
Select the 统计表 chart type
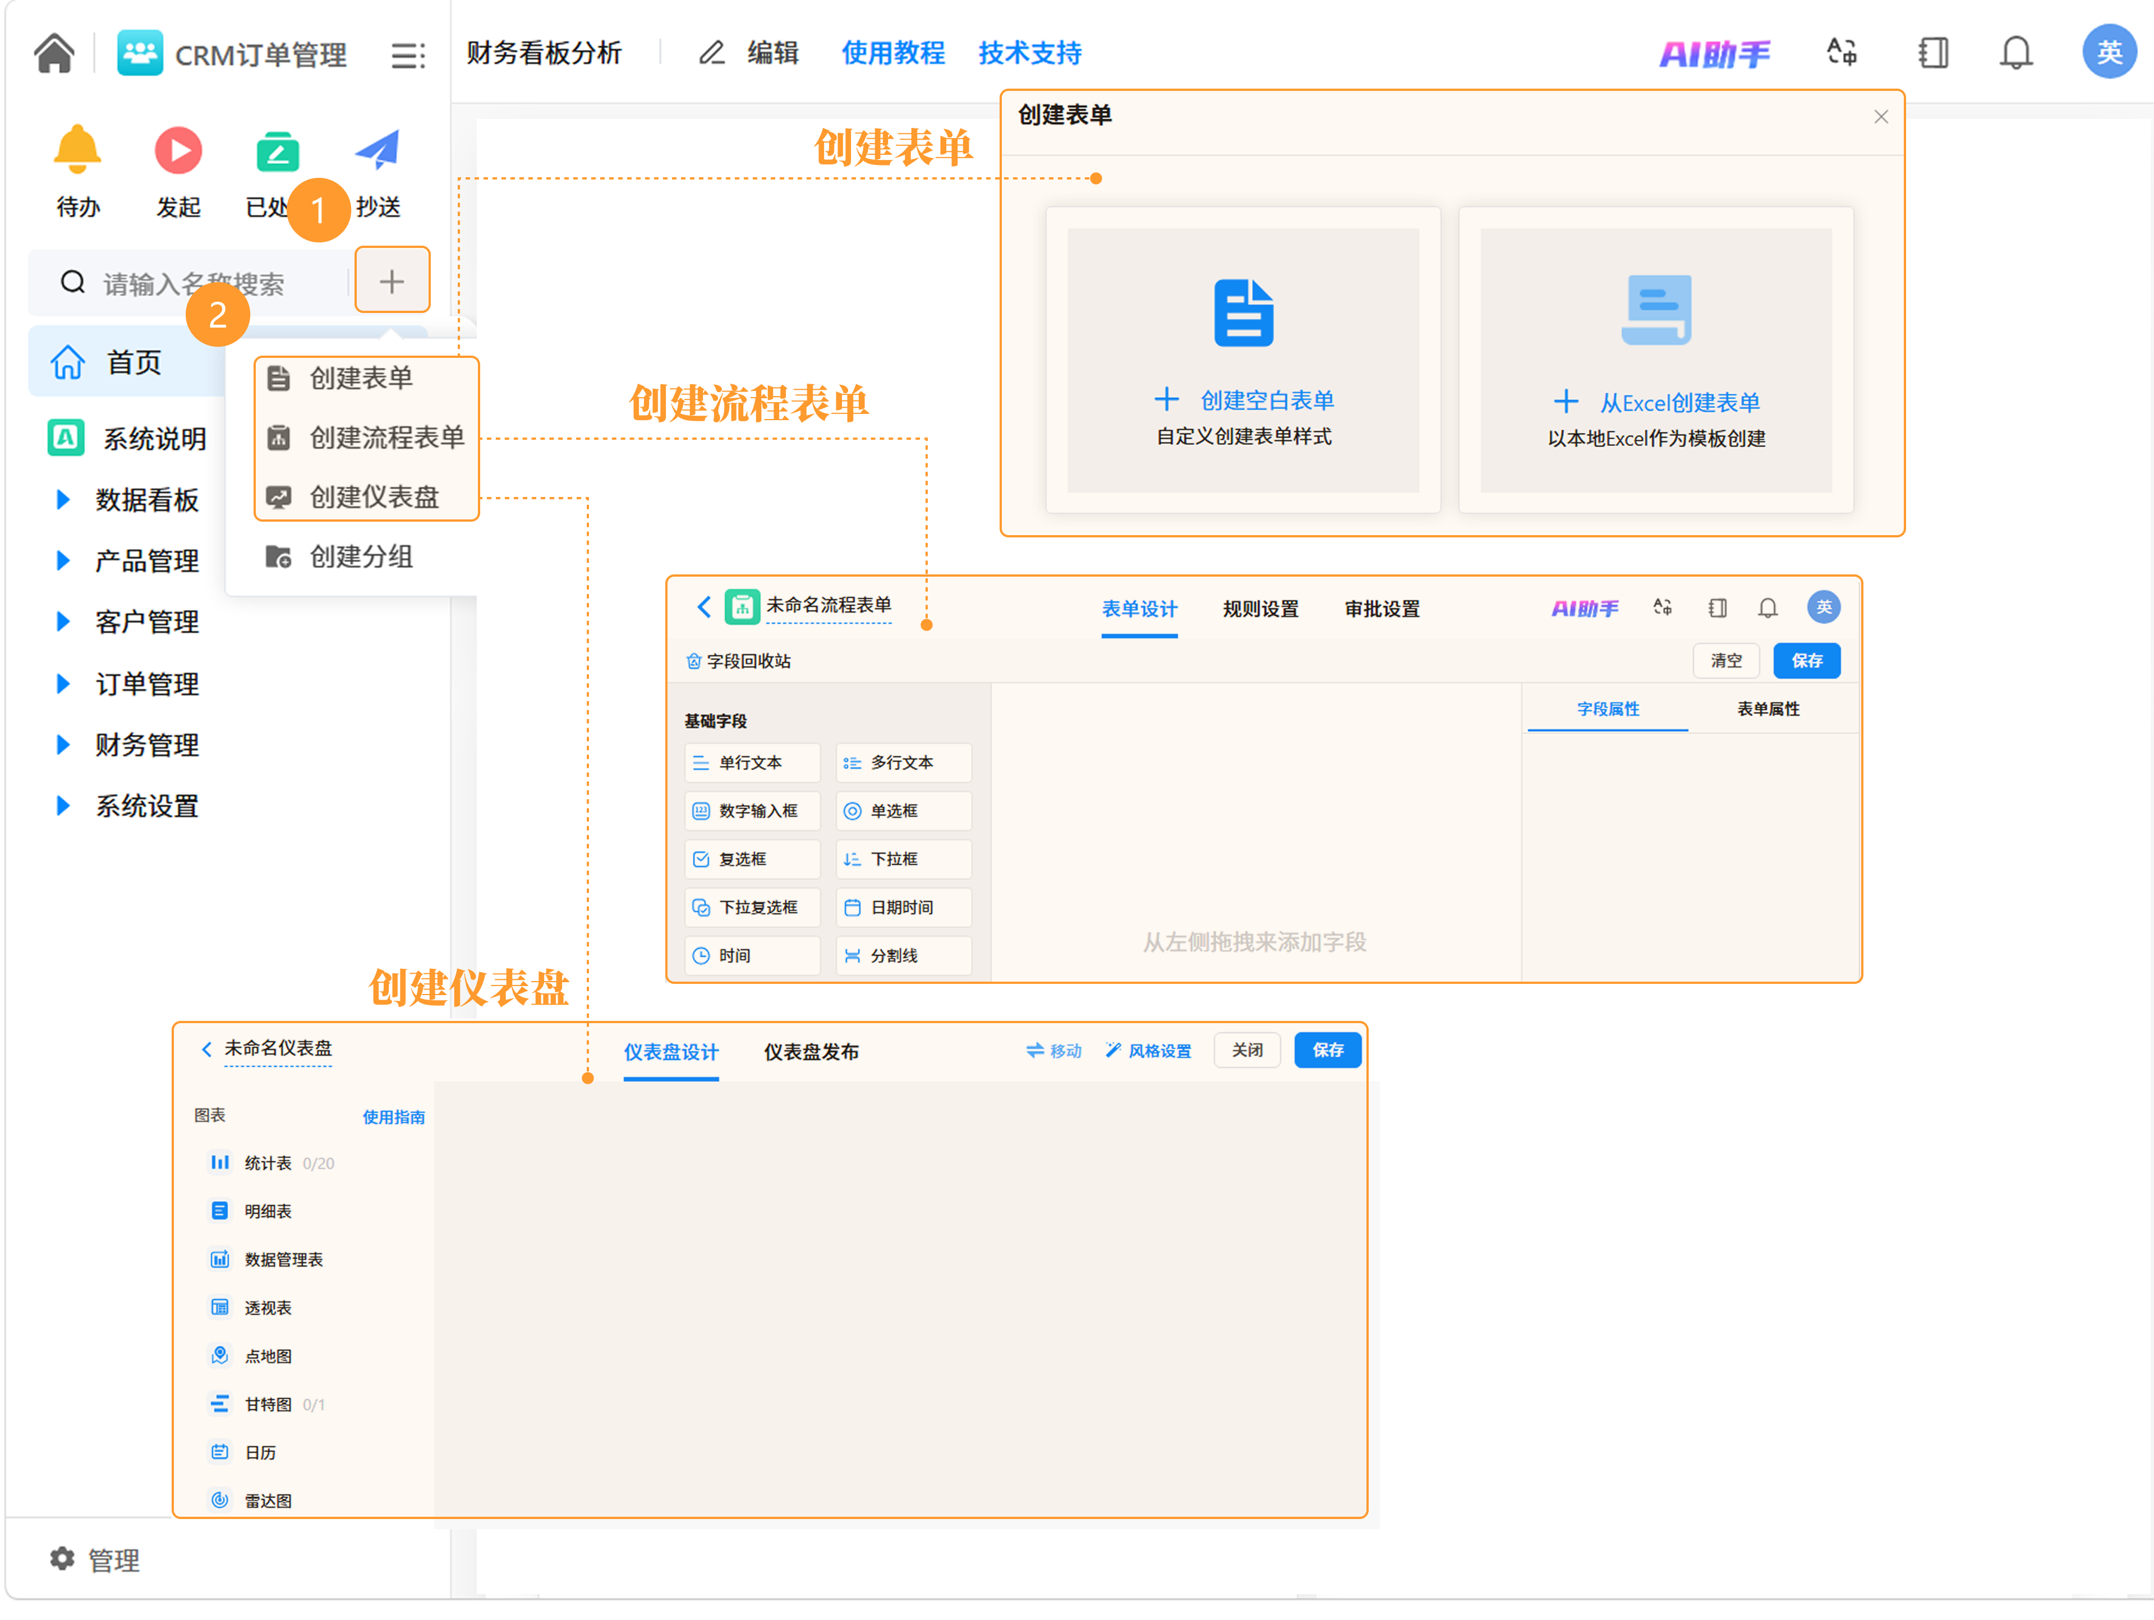[273, 1163]
